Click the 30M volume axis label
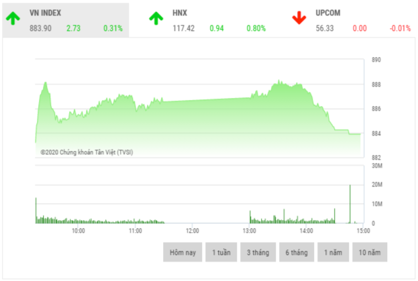 point(377,166)
